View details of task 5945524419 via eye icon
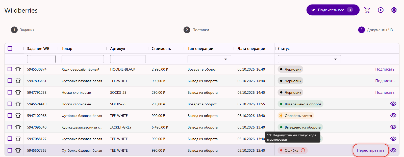Image resolution: width=404 pixels, height=157 pixels. 393,104
